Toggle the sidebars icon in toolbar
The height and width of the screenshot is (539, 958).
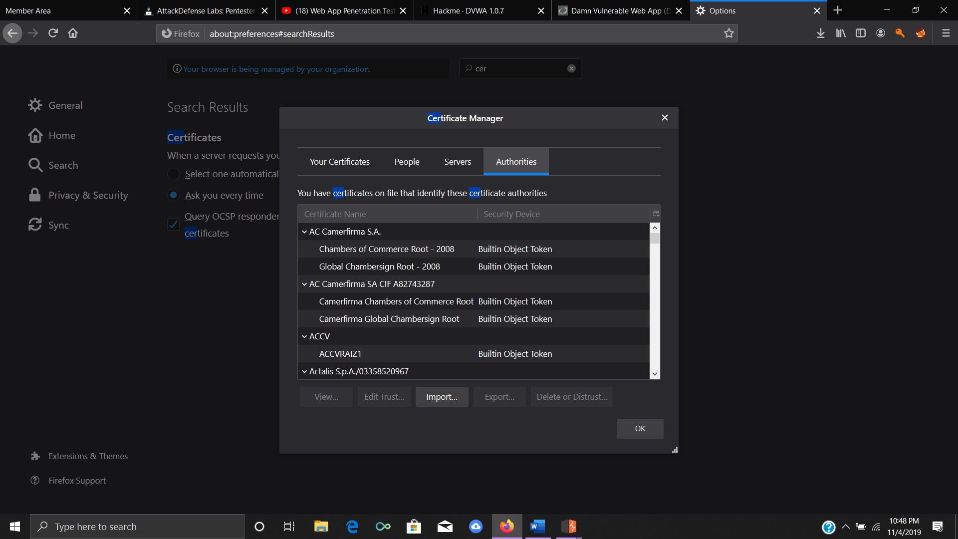[861, 33]
